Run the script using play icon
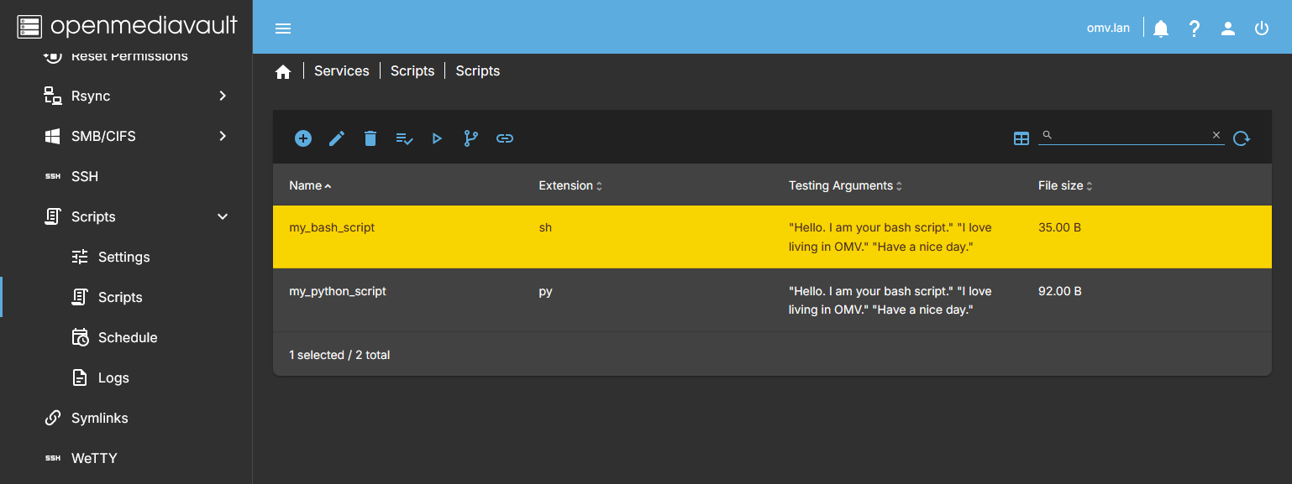This screenshot has width=1292, height=484. coord(437,138)
